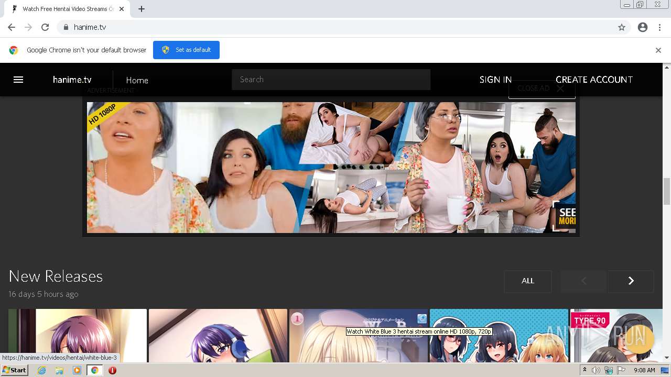The height and width of the screenshot is (377, 671).
Task: Open the site hamburger menu
Action: (18, 80)
